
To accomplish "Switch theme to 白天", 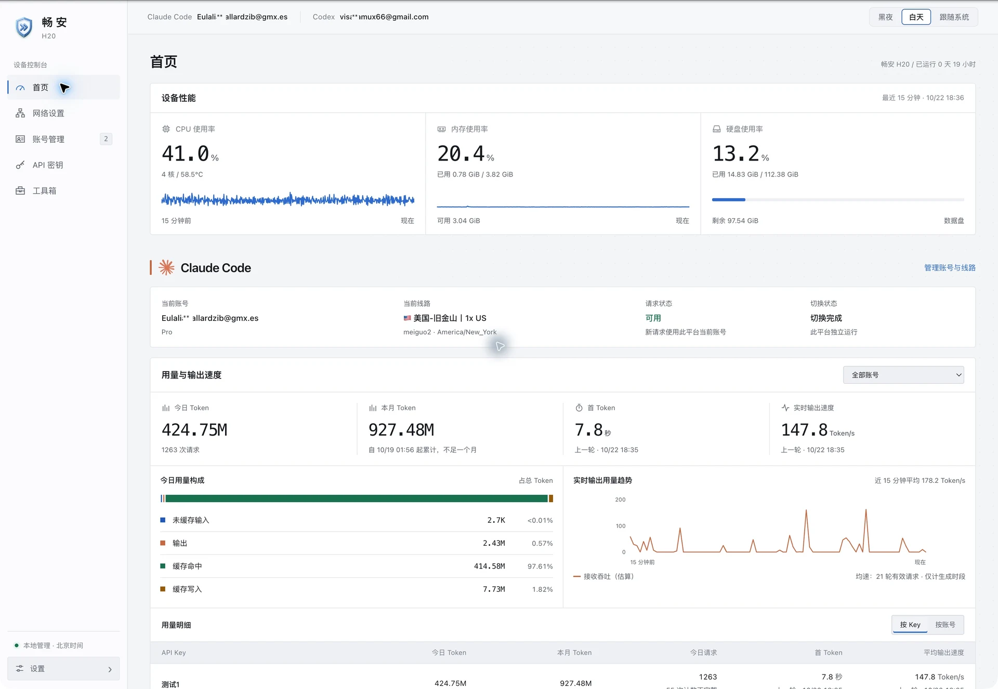I will pyautogui.click(x=916, y=17).
